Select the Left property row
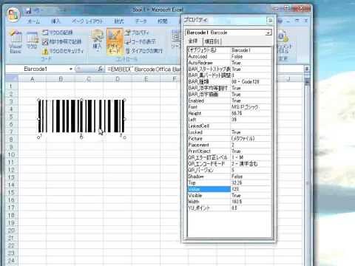 click(229, 120)
